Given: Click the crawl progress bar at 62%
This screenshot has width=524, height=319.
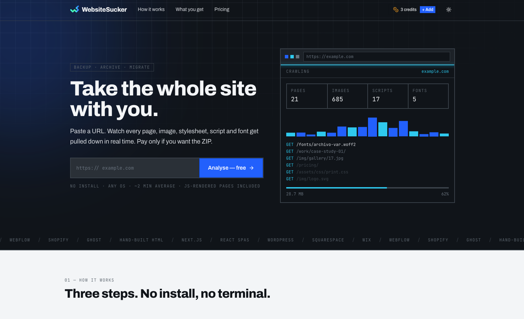Looking at the screenshot, I should pyautogui.click(x=367, y=188).
